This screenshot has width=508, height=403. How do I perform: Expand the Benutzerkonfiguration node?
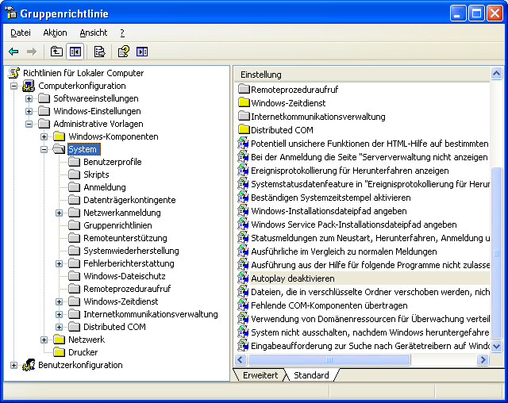pos(14,365)
